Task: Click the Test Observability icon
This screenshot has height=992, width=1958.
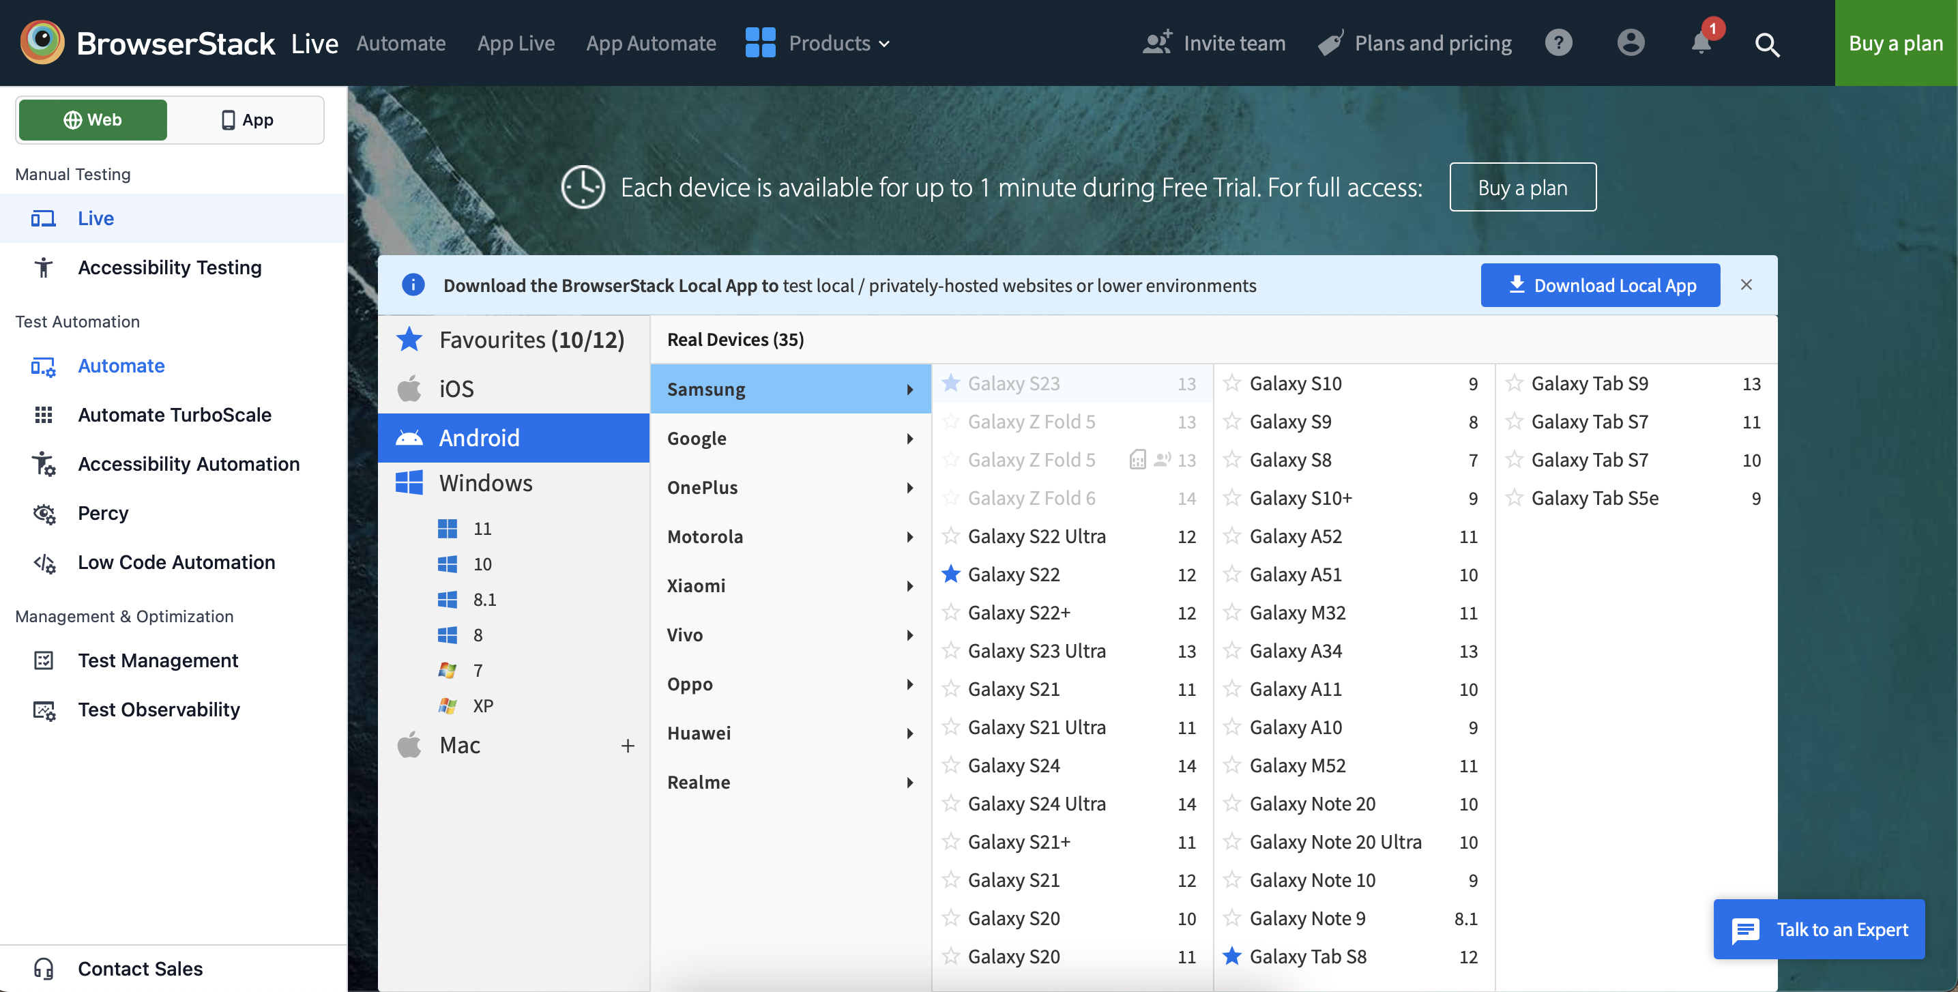Action: coord(44,710)
